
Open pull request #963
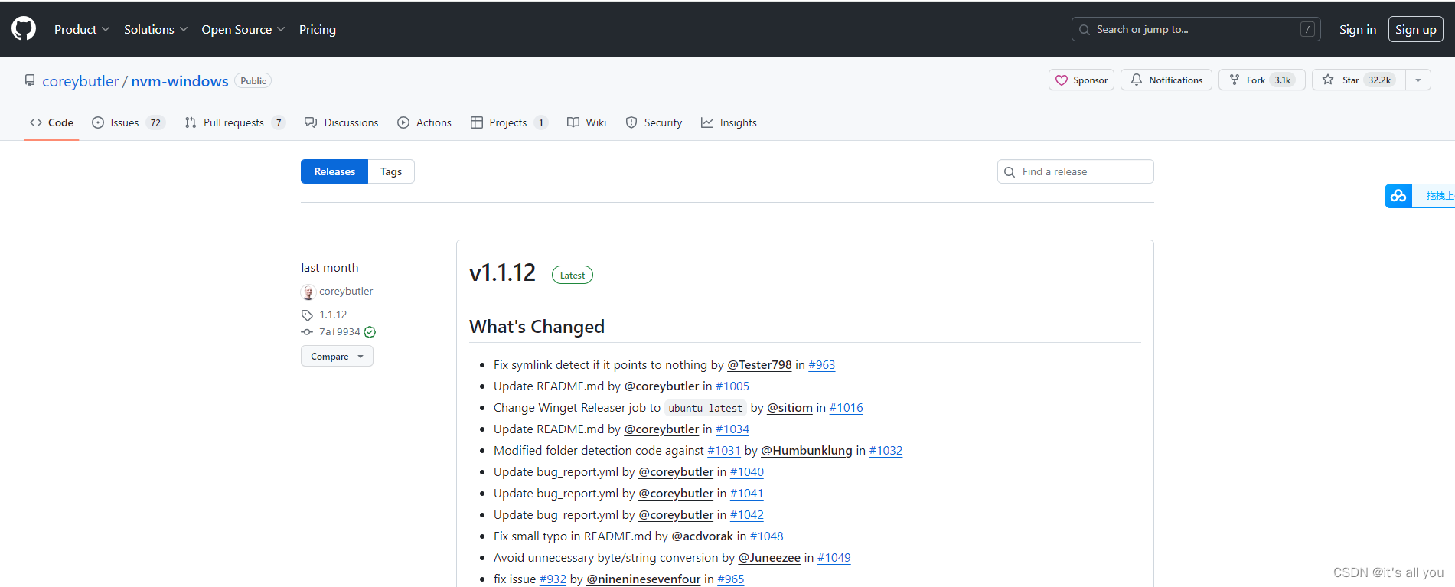click(x=822, y=365)
